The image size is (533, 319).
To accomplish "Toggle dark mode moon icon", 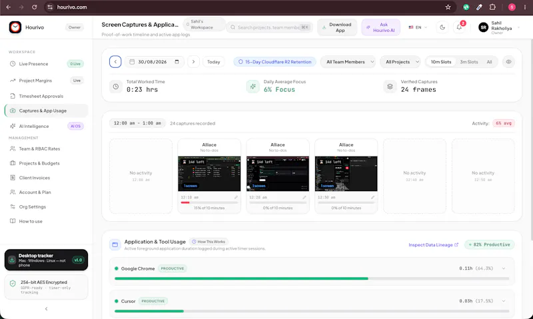I will tap(442, 27).
